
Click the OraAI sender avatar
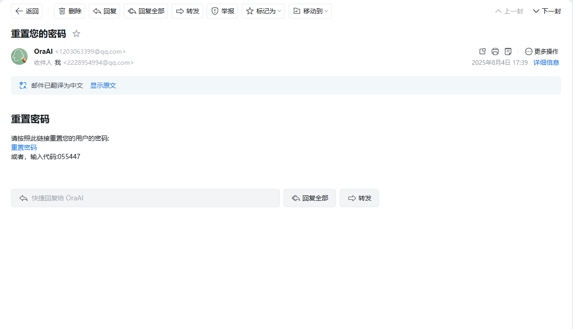[x=19, y=57]
